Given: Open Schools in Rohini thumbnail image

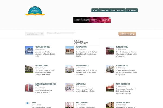Looking at the screenshot, I should click(x=70, y=105).
